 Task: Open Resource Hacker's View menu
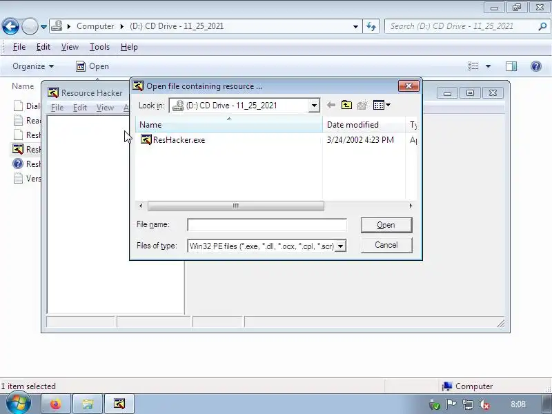[105, 108]
